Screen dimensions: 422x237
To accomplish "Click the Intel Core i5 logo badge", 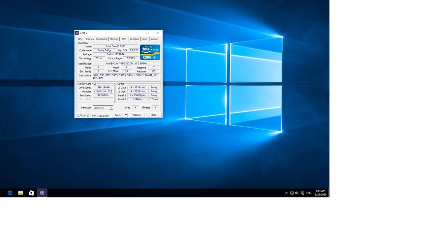I will coord(150,52).
